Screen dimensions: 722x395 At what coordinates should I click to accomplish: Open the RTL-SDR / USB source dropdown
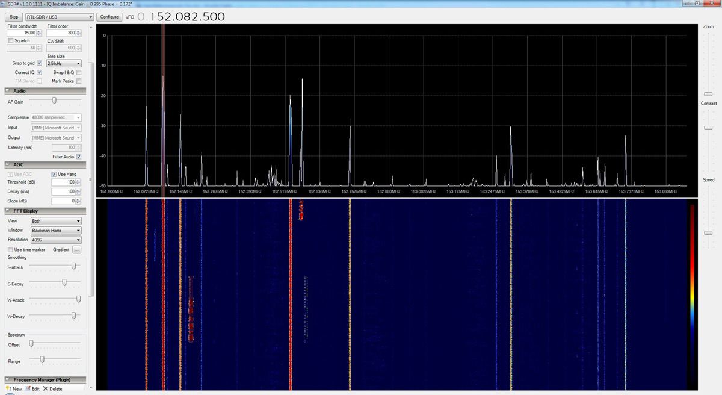coord(60,17)
